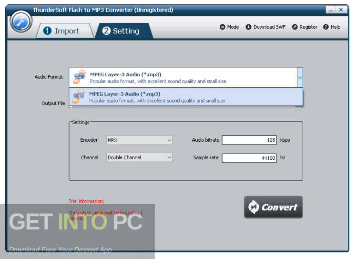Click the kbps unit label
Image resolution: width=356 pixels, height=259 pixels.
285,140
